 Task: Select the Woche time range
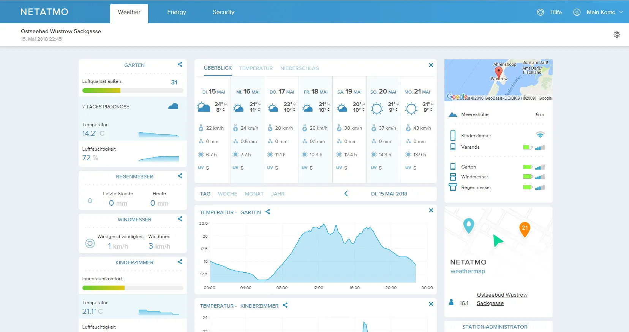[227, 194]
